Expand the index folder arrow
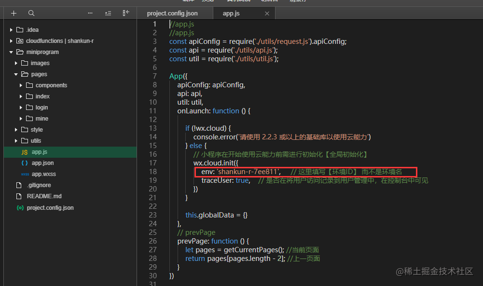 (21, 96)
